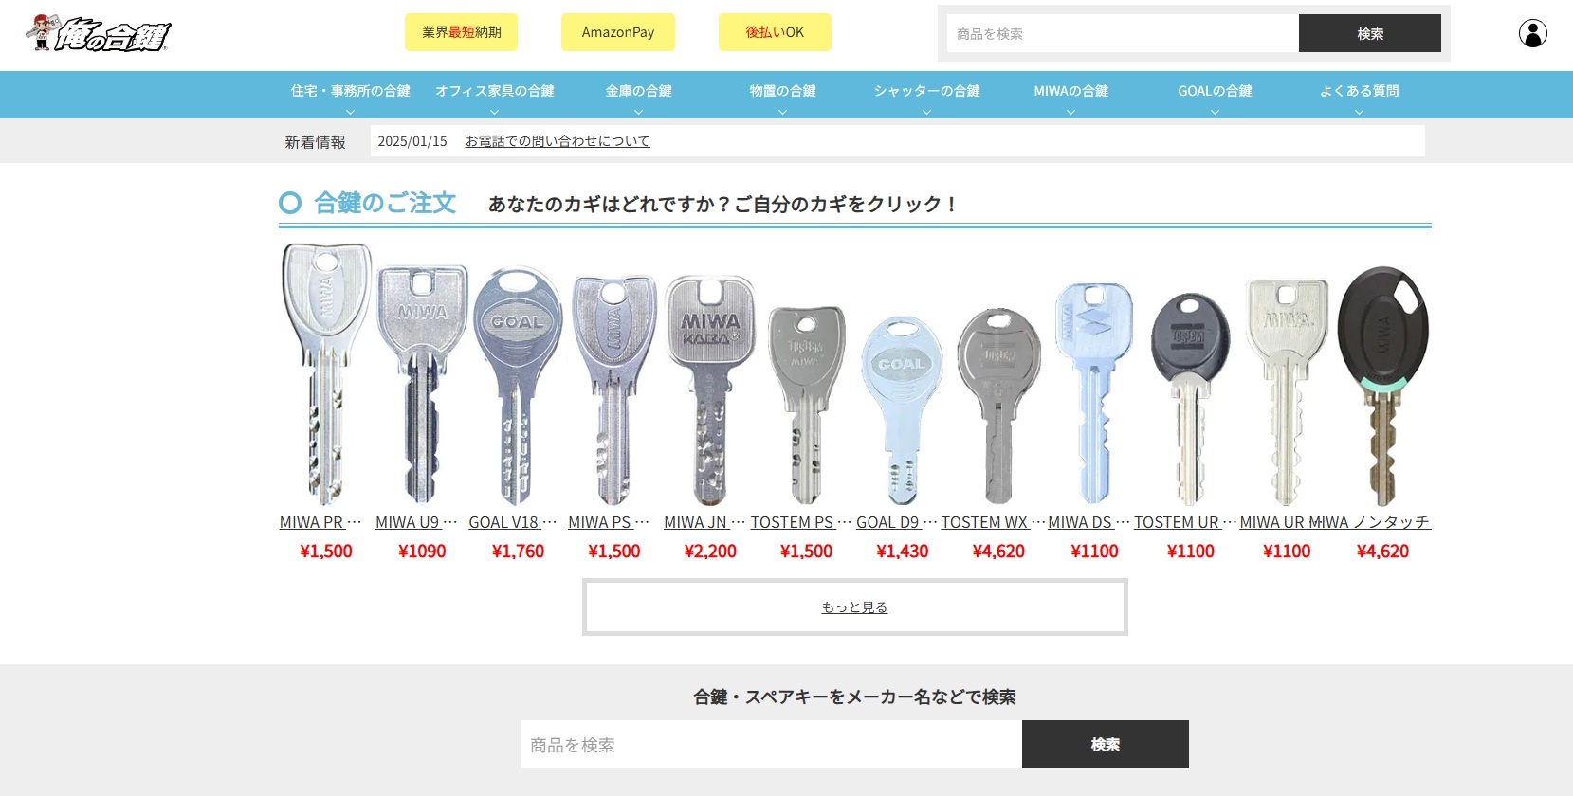Viewport: 1573px width, 796px height.
Task: Select the TOSTEM WX key image
Action: tap(998, 406)
